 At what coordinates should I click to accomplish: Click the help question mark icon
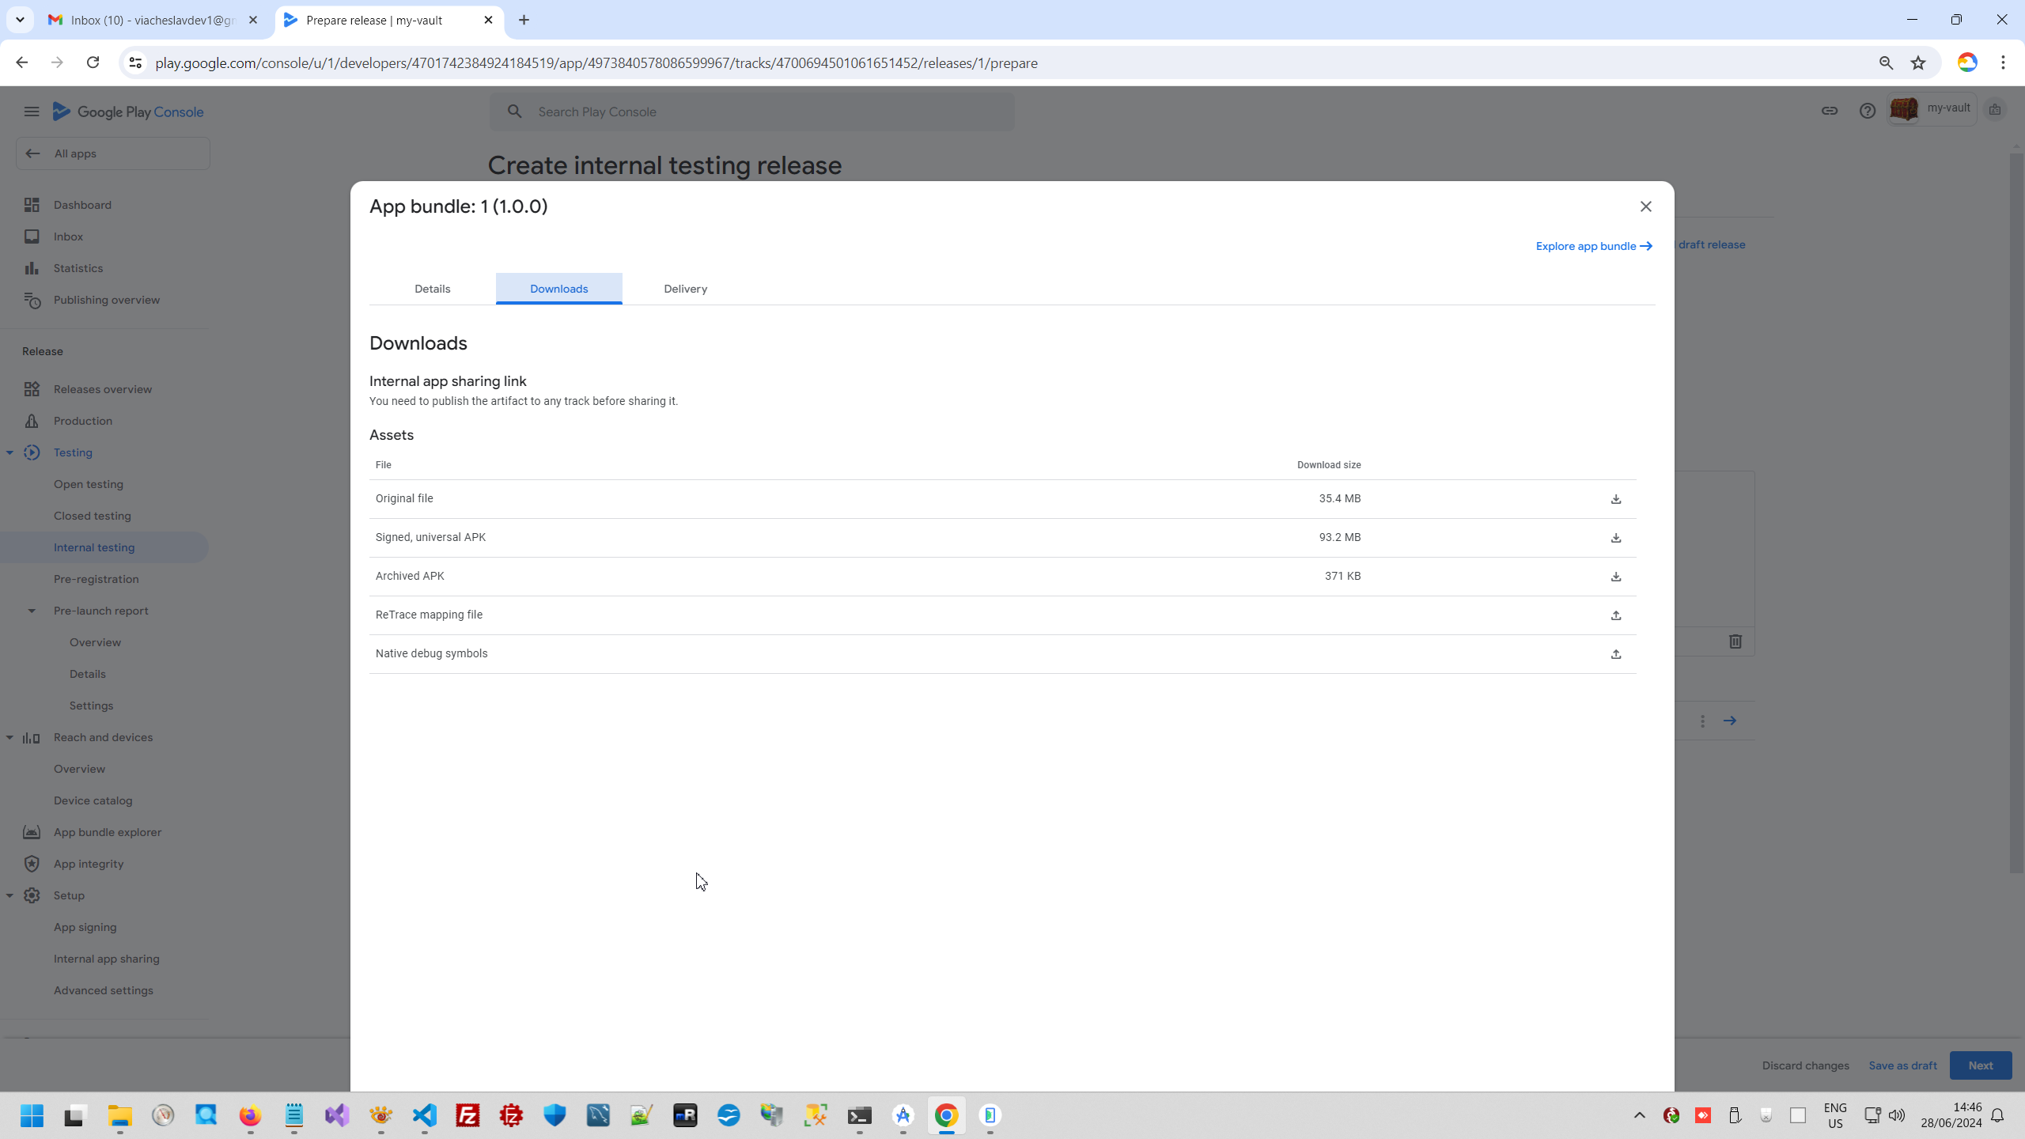(1867, 111)
